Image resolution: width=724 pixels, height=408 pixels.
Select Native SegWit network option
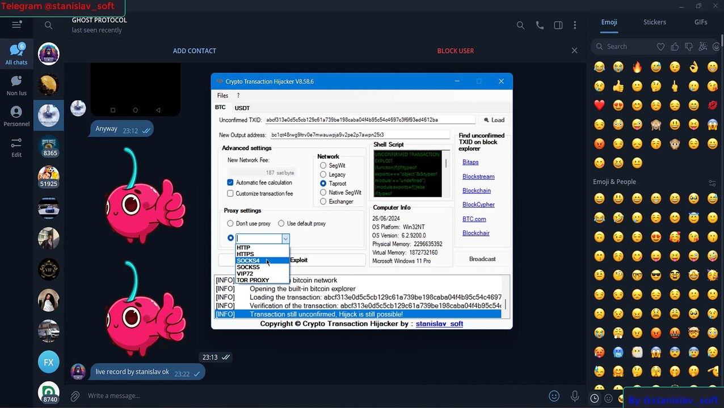coord(323,193)
